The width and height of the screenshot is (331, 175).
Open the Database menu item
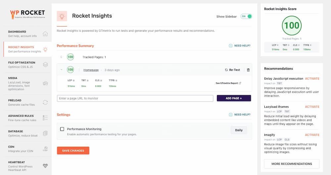click(27, 133)
